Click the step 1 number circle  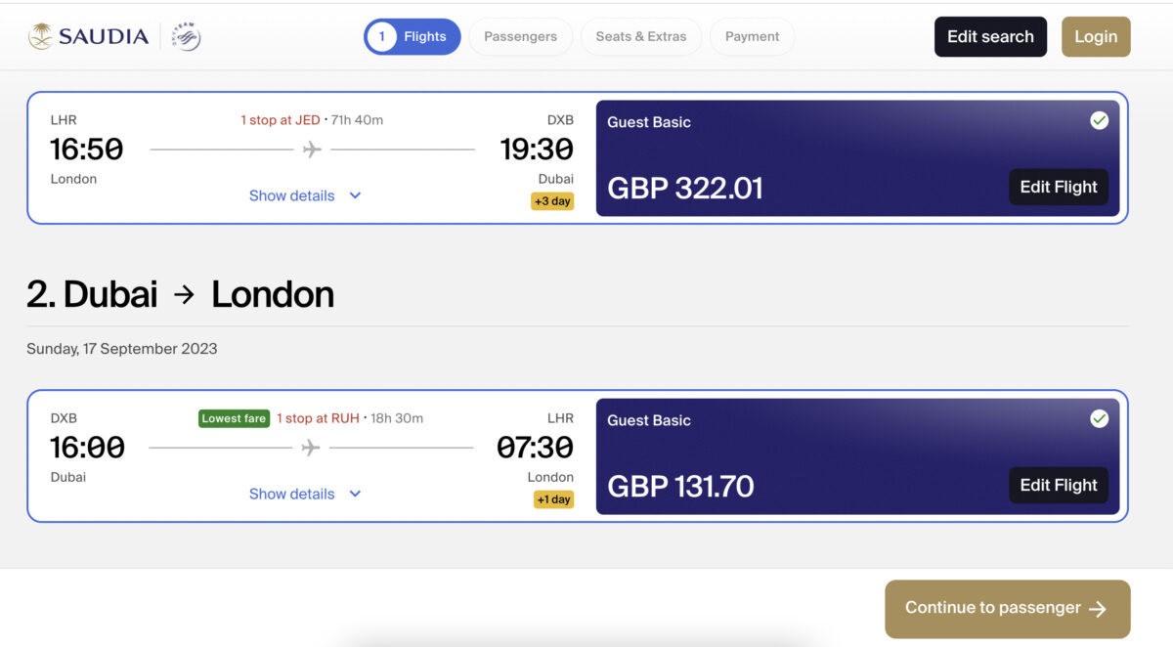tap(382, 37)
